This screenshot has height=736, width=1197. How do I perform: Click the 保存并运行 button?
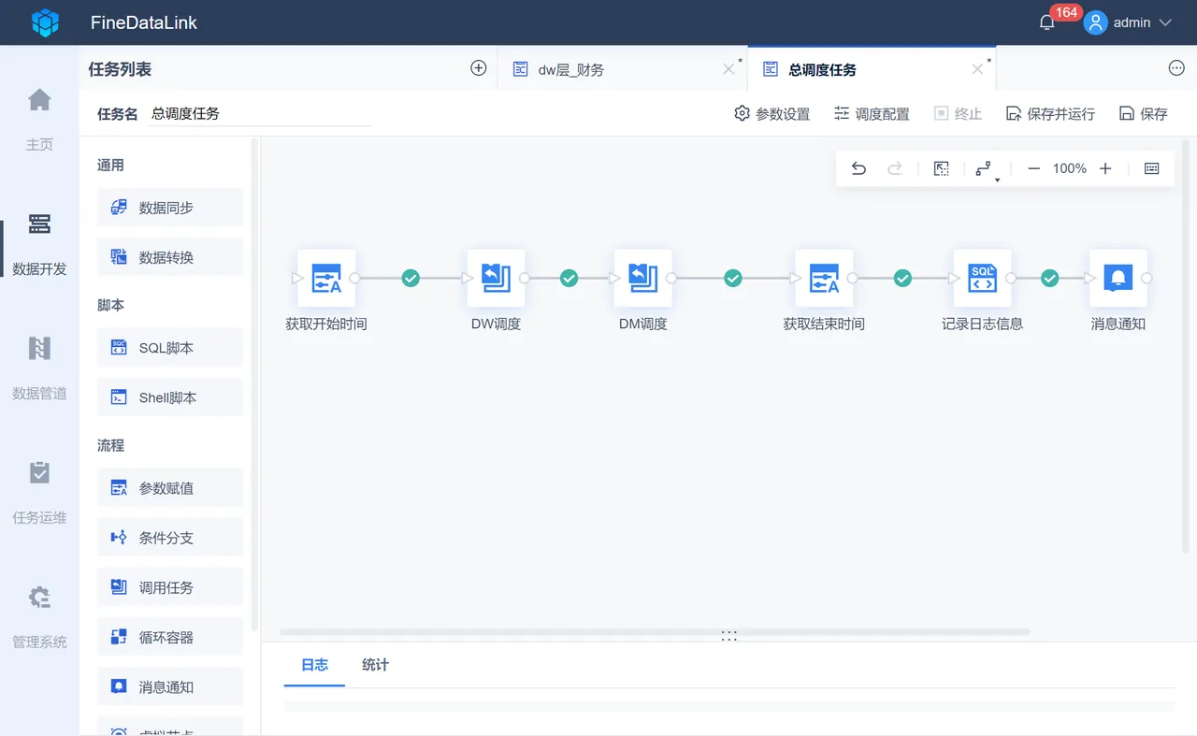(x=1050, y=114)
